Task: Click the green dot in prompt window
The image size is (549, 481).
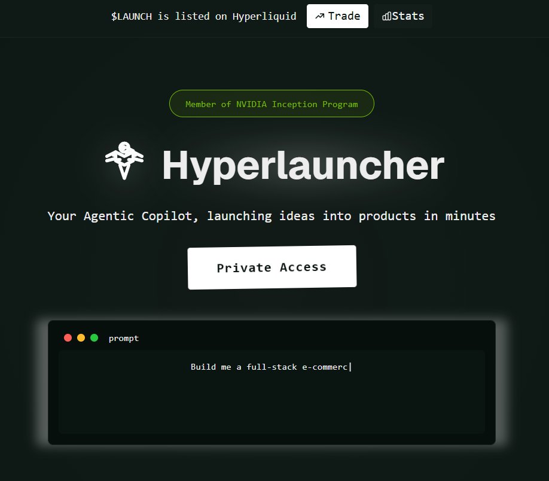Action: (x=94, y=337)
